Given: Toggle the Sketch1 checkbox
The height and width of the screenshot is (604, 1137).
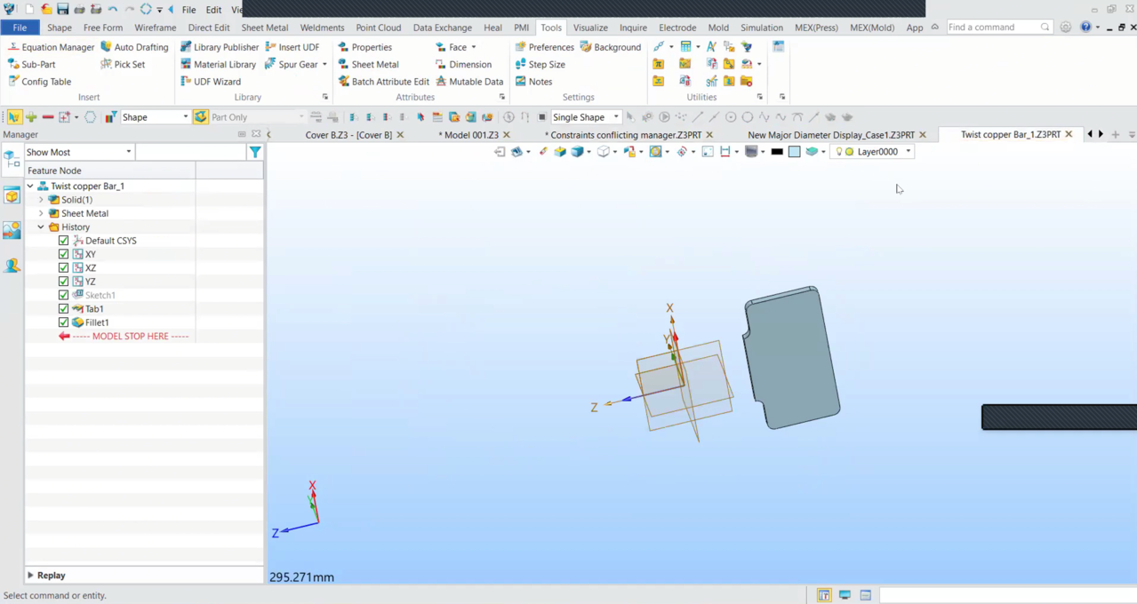Looking at the screenshot, I should [63, 295].
